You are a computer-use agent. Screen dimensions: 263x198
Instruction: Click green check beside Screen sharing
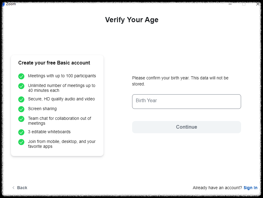(21, 109)
